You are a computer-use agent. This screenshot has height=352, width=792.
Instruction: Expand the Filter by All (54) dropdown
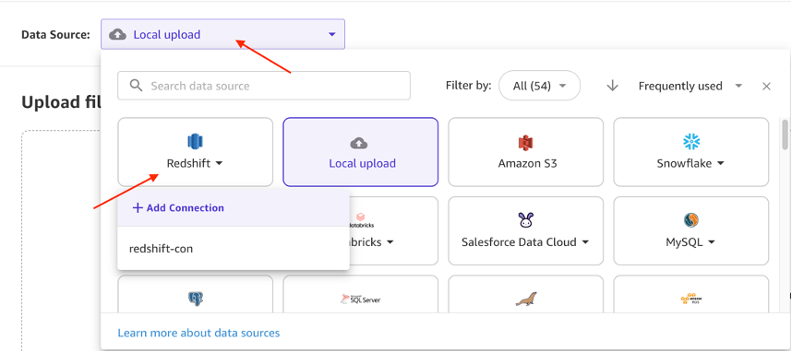pyautogui.click(x=539, y=86)
